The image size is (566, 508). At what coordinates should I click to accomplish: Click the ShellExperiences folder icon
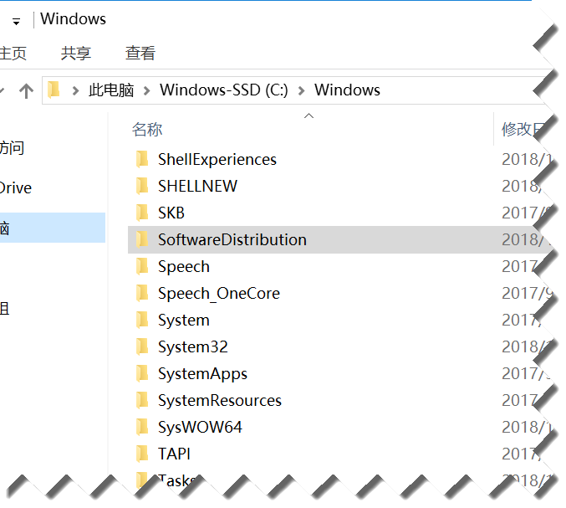tap(142, 159)
